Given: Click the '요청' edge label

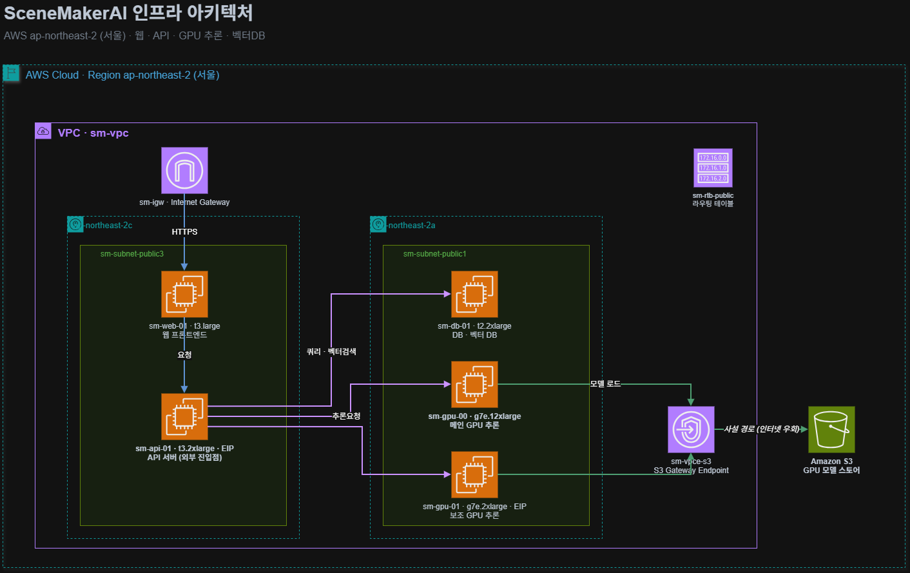Looking at the screenshot, I should coord(184,354).
